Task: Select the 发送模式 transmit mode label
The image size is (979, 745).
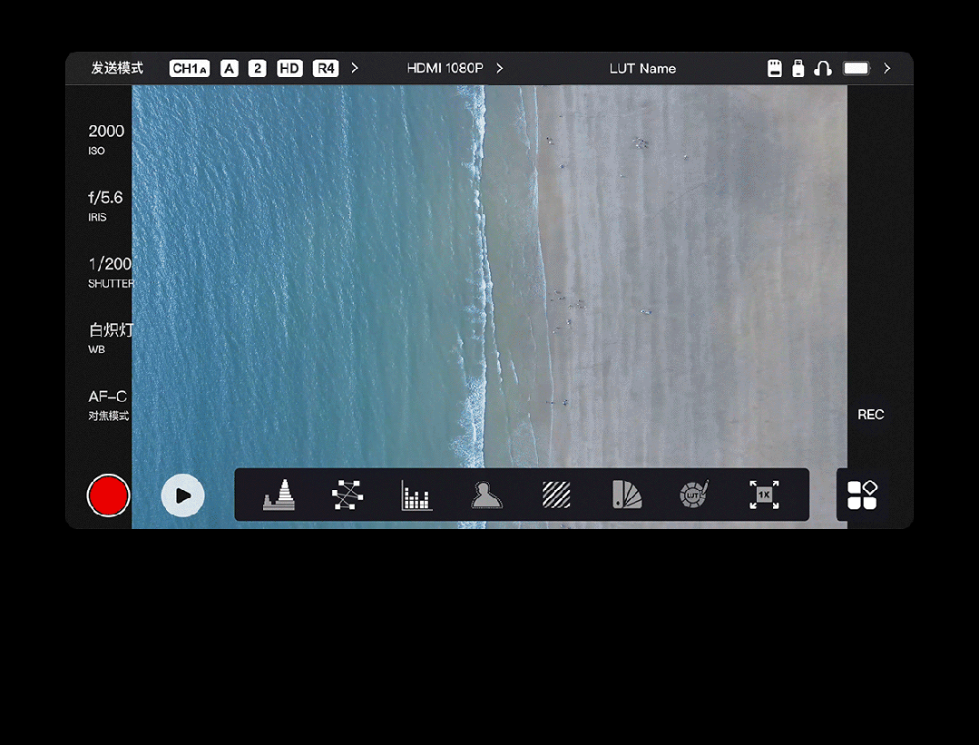Action: coord(117,68)
